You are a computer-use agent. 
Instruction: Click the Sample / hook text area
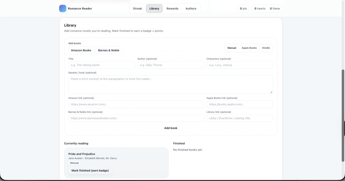[171, 84]
